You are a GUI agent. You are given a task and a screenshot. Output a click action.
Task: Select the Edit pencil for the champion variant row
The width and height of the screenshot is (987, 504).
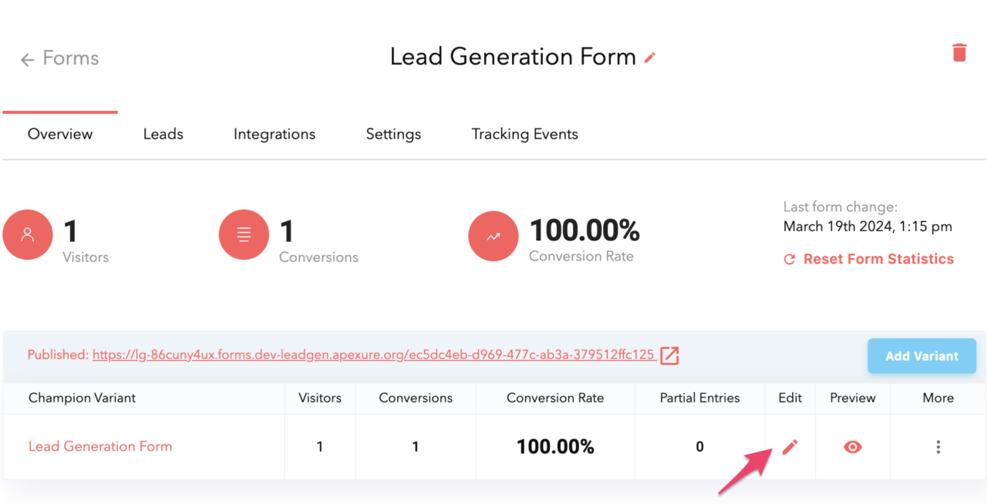tap(790, 446)
